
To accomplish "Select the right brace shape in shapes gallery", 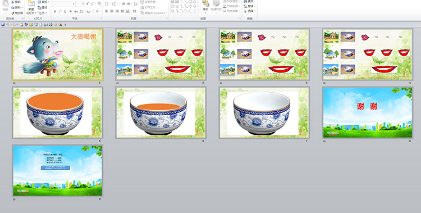I will point(194,11).
